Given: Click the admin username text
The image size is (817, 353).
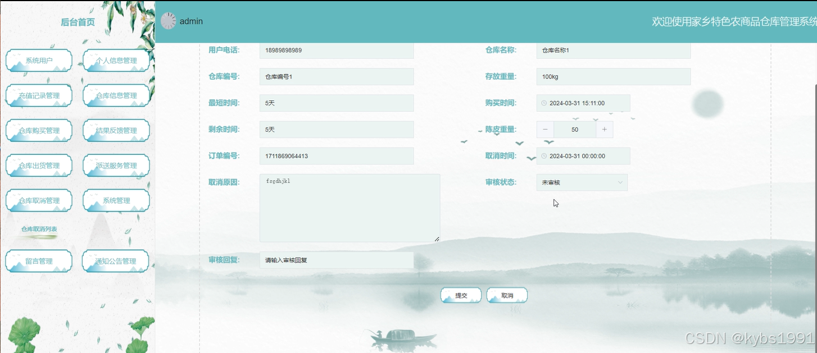Looking at the screenshot, I should tap(191, 21).
